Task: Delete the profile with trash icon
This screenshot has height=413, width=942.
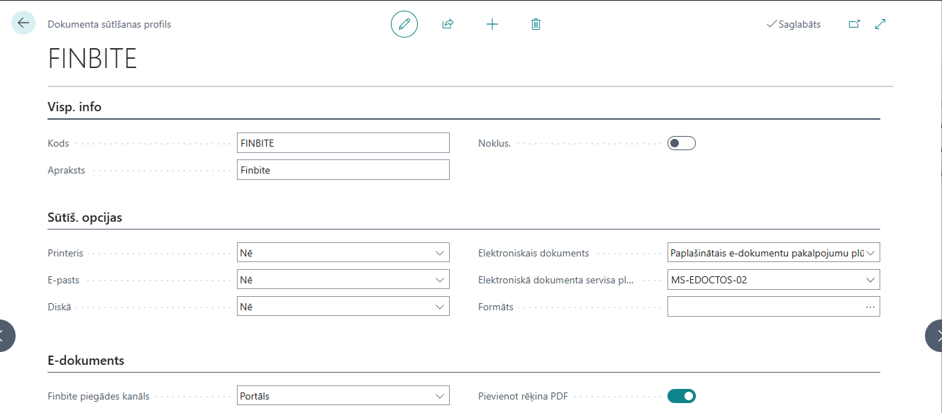Action: [536, 24]
